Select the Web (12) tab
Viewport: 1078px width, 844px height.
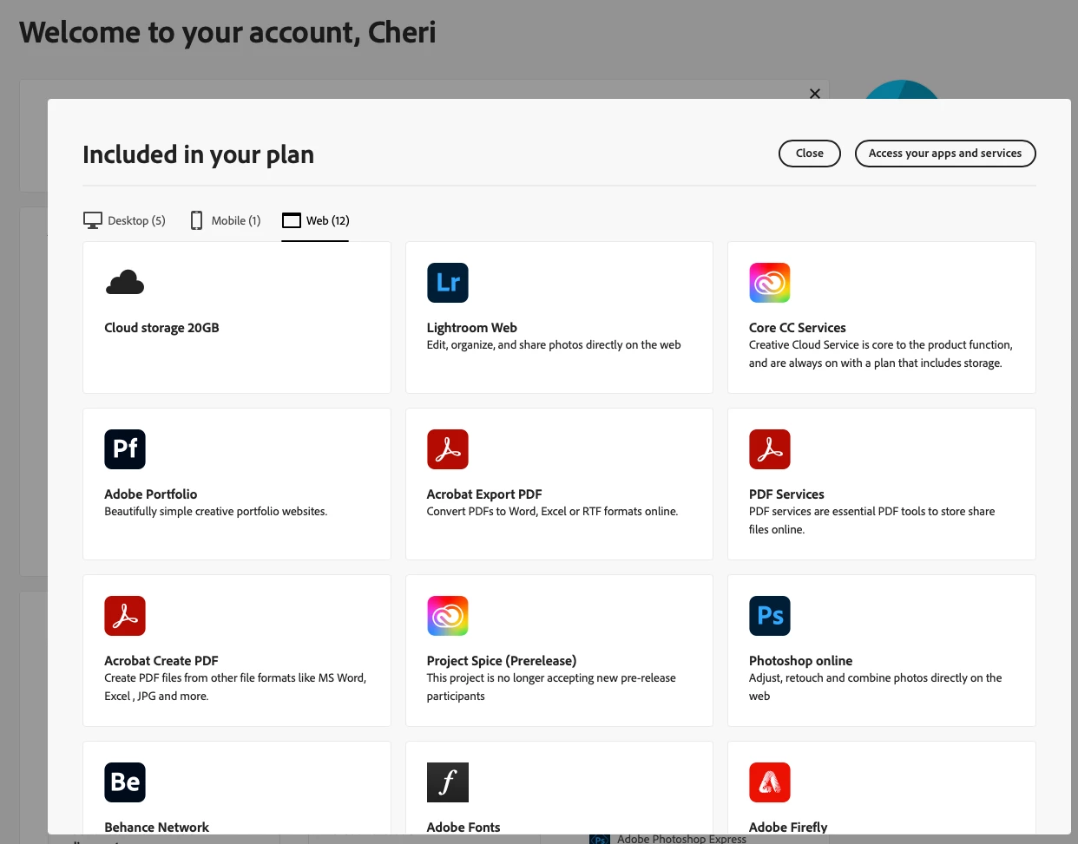pyautogui.click(x=316, y=220)
